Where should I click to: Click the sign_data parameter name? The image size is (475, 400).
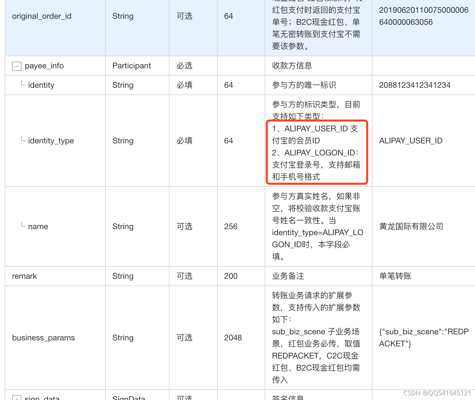42,398
